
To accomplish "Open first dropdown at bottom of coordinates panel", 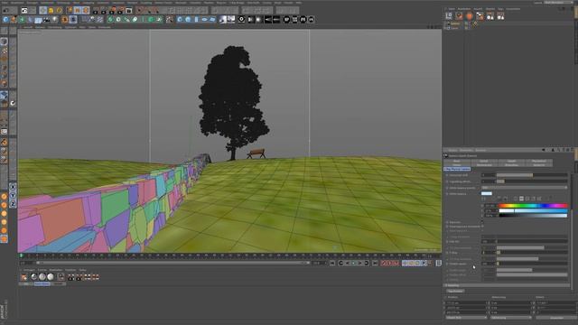I will pos(466,318).
